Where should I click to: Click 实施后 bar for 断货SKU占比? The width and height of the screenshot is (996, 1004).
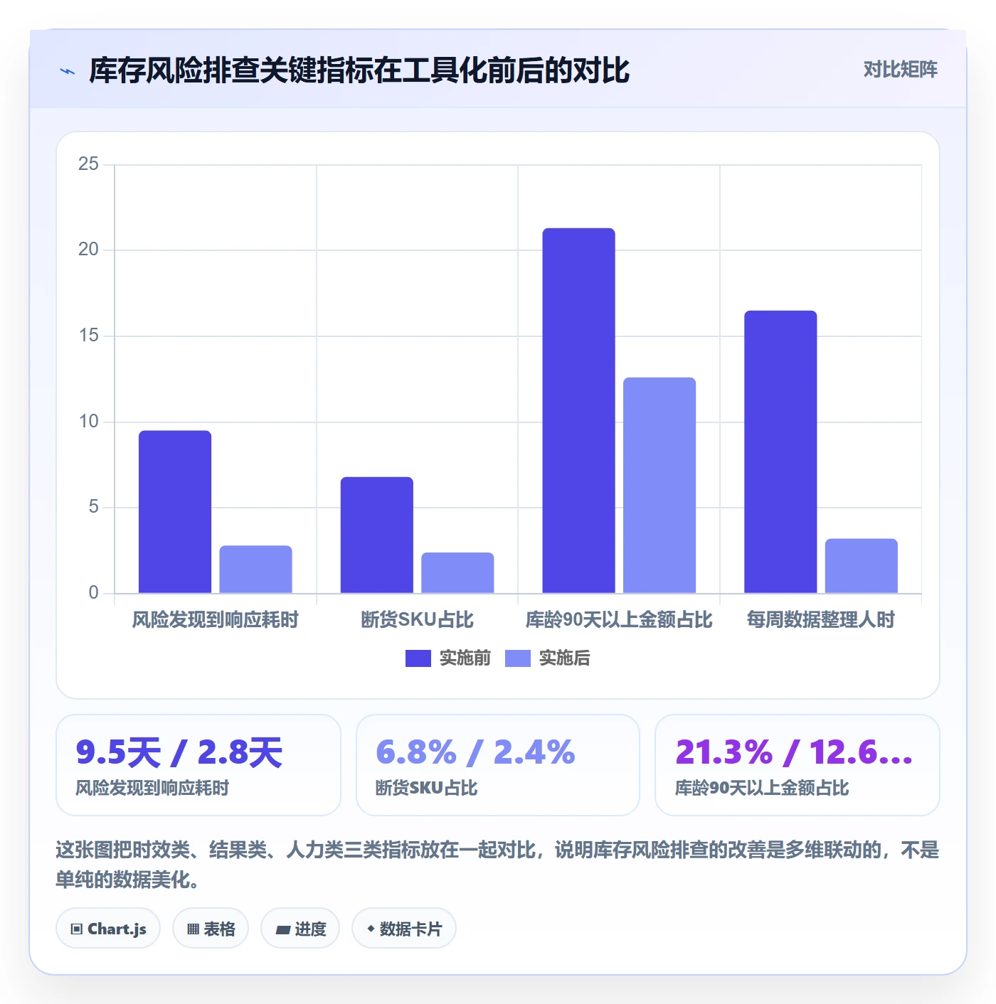[457, 572]
